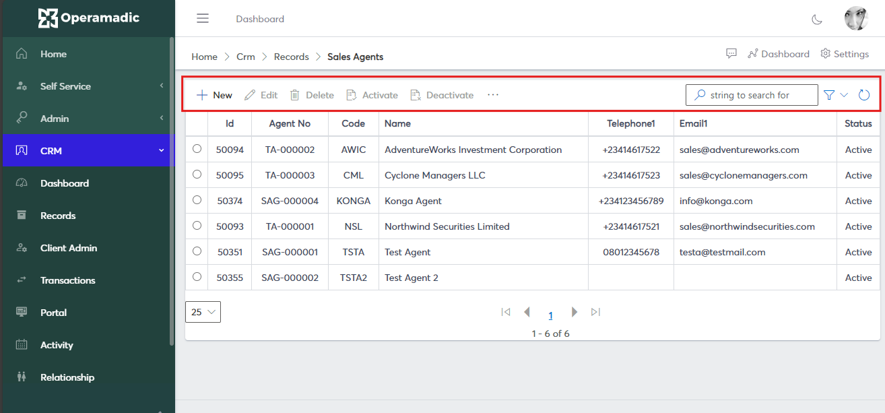The width and height of the screenshot is (885, 413).
Task: Click the search magnifier icon
Action: pyautogui.click(x=700, y=95)
